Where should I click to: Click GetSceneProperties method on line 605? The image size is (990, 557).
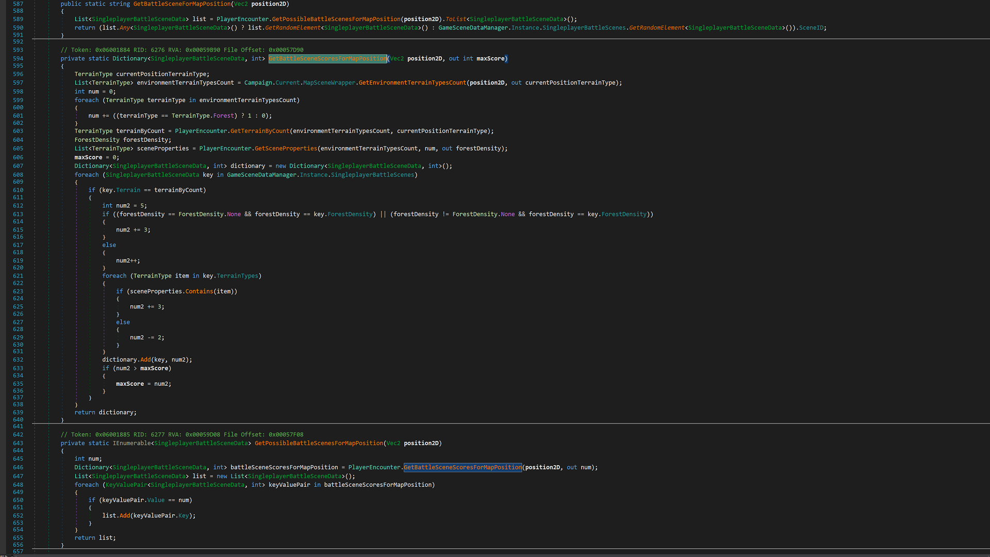[x=286, y=149]
